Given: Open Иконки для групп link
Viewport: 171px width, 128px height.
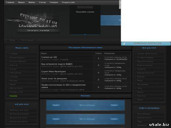Looking at the screenshot, I should (x=18, y=118).
